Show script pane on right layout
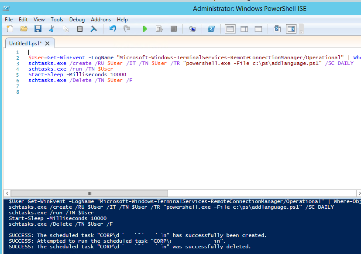 coord(244,29)
